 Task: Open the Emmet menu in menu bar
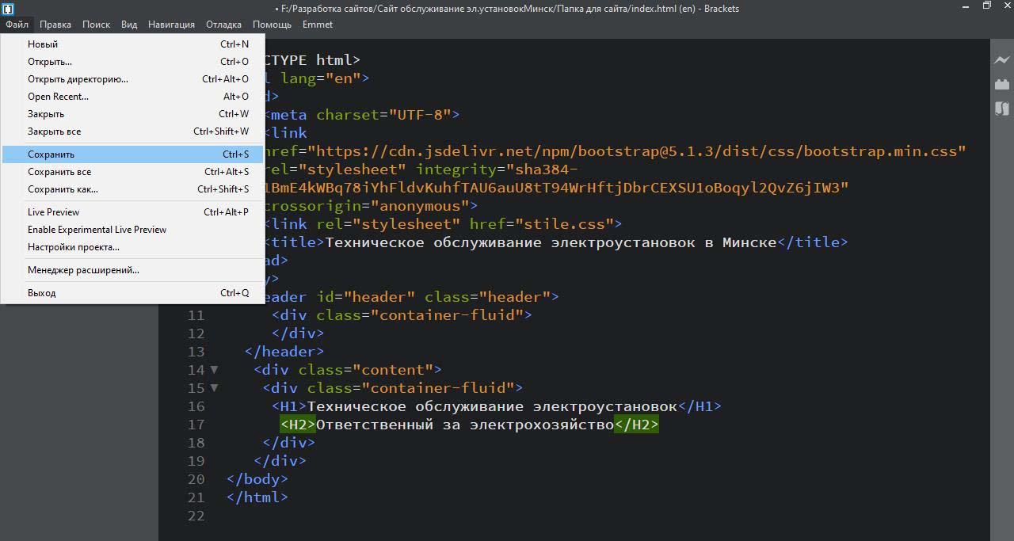point(317,25)
